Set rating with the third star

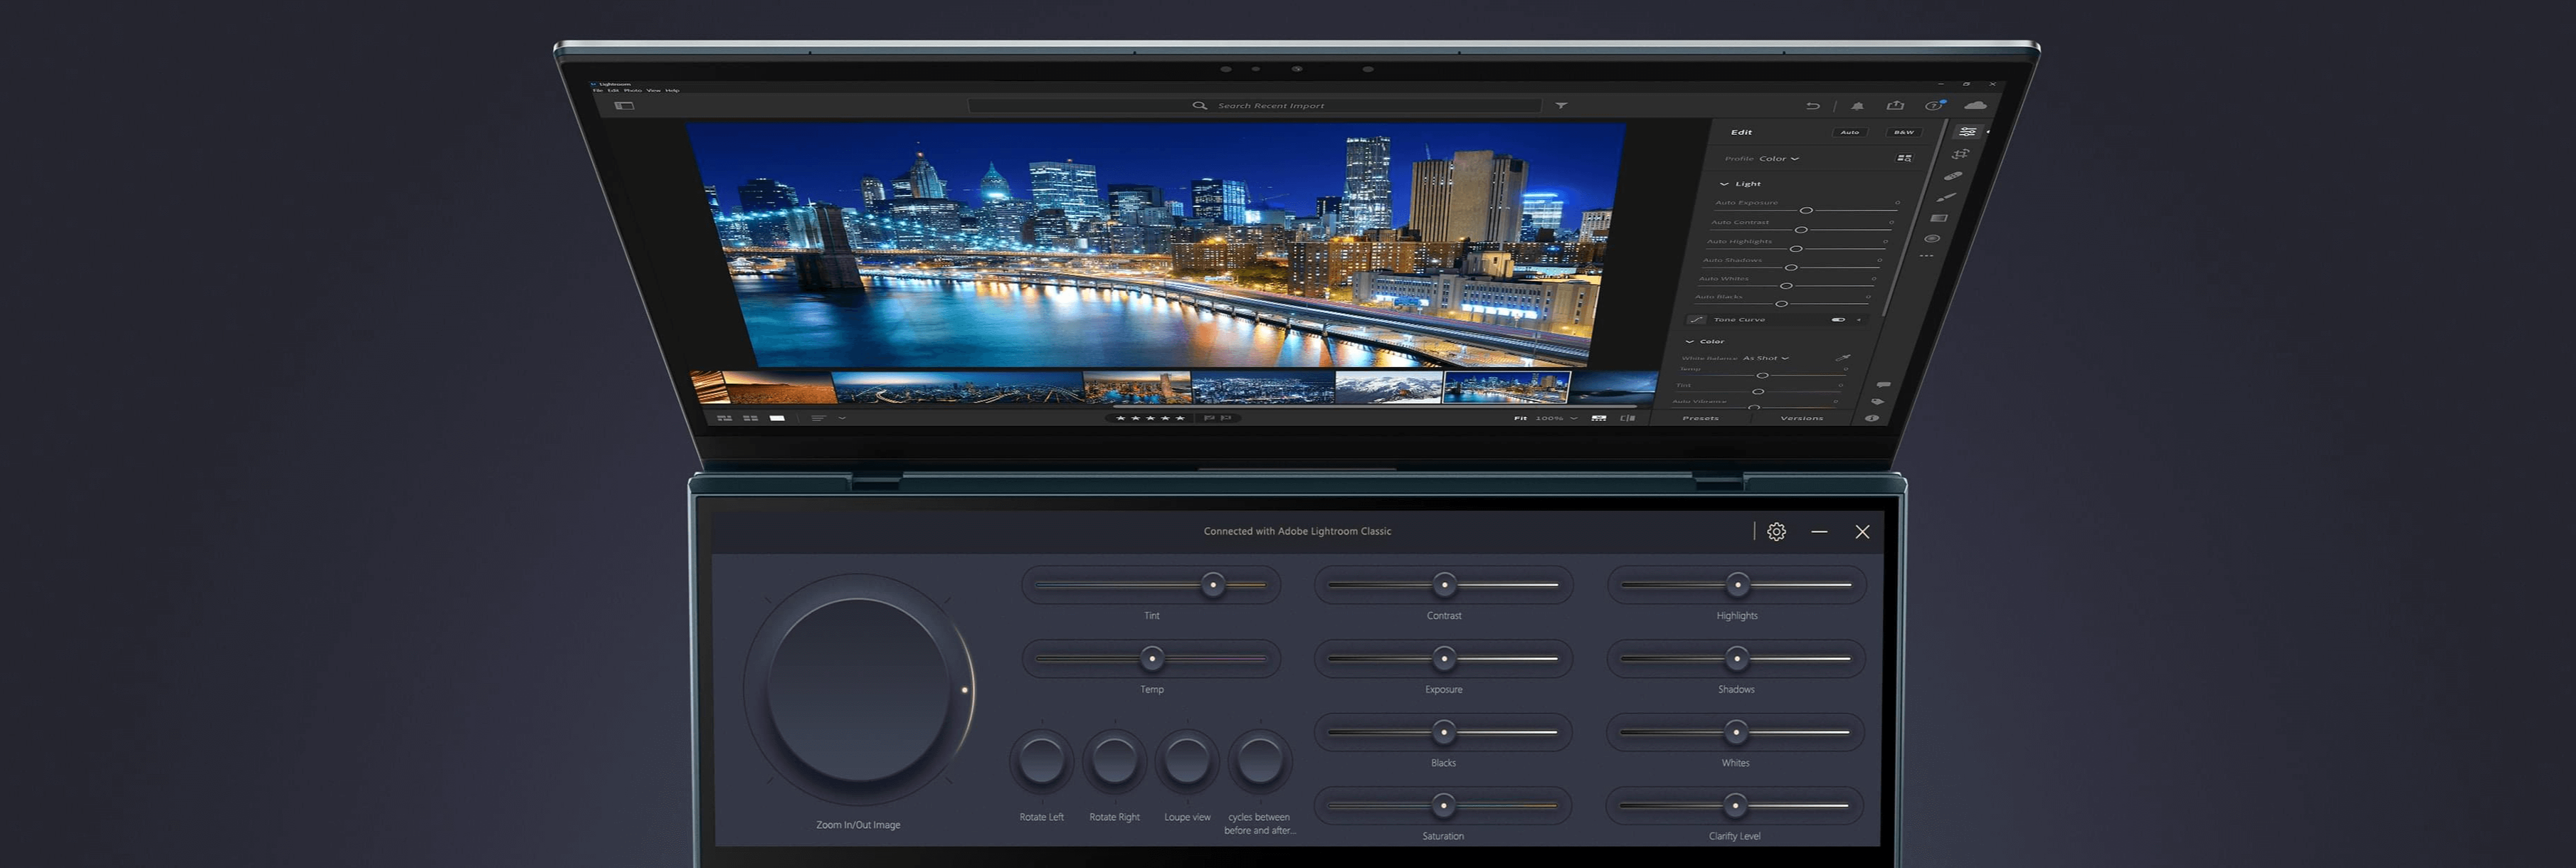(1150, 418)
